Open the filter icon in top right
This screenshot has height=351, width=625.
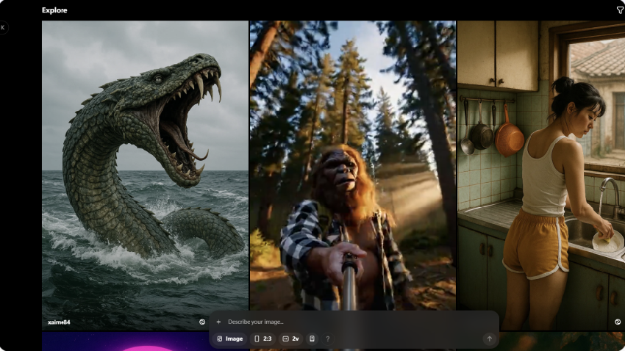tap(620, 10)
